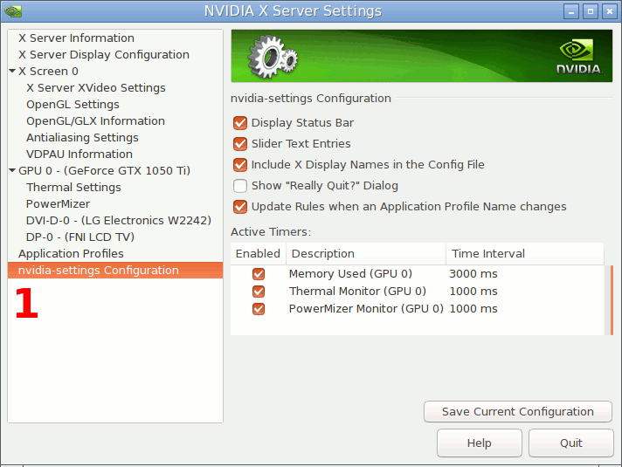Click the 3000 ms time interval value
622x467 pixels.
pyautogui.click(x=473, y=274)
